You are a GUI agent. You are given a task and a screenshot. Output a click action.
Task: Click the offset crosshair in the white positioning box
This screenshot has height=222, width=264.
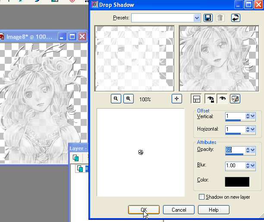(x=141, y=152)
